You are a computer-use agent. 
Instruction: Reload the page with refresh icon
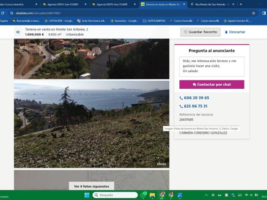pyautogui.click(x=3, y=13)
